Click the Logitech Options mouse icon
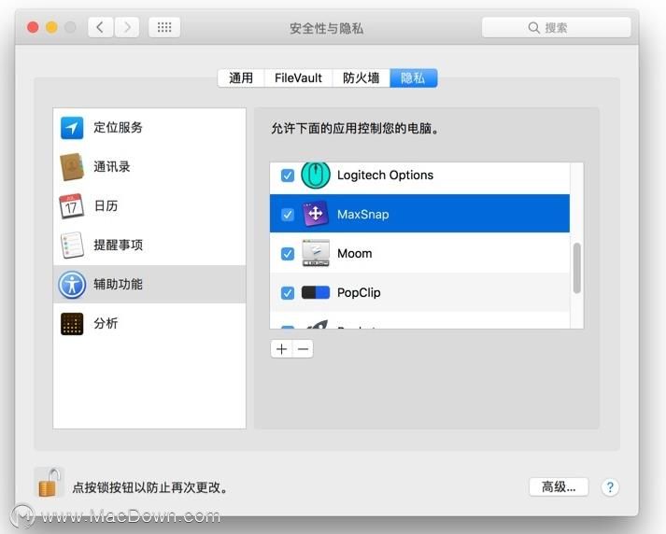Image resolution: width=666 pixels, height=534 pixels. [x=316, y=175]
